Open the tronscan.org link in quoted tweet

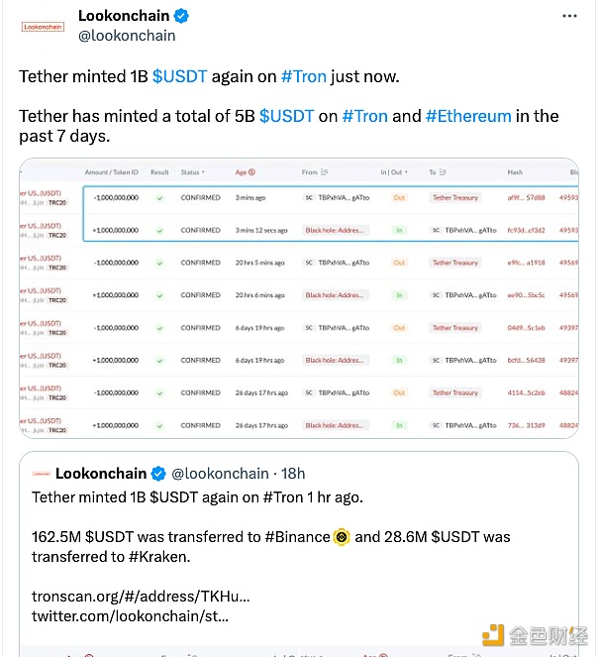pyautogui.click(x=141, y=597)
